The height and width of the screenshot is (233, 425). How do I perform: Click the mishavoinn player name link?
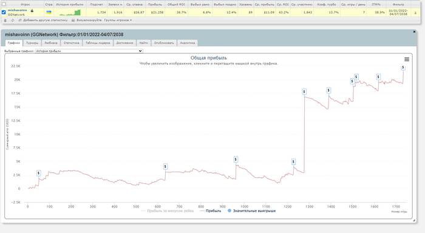click(18, 10)
